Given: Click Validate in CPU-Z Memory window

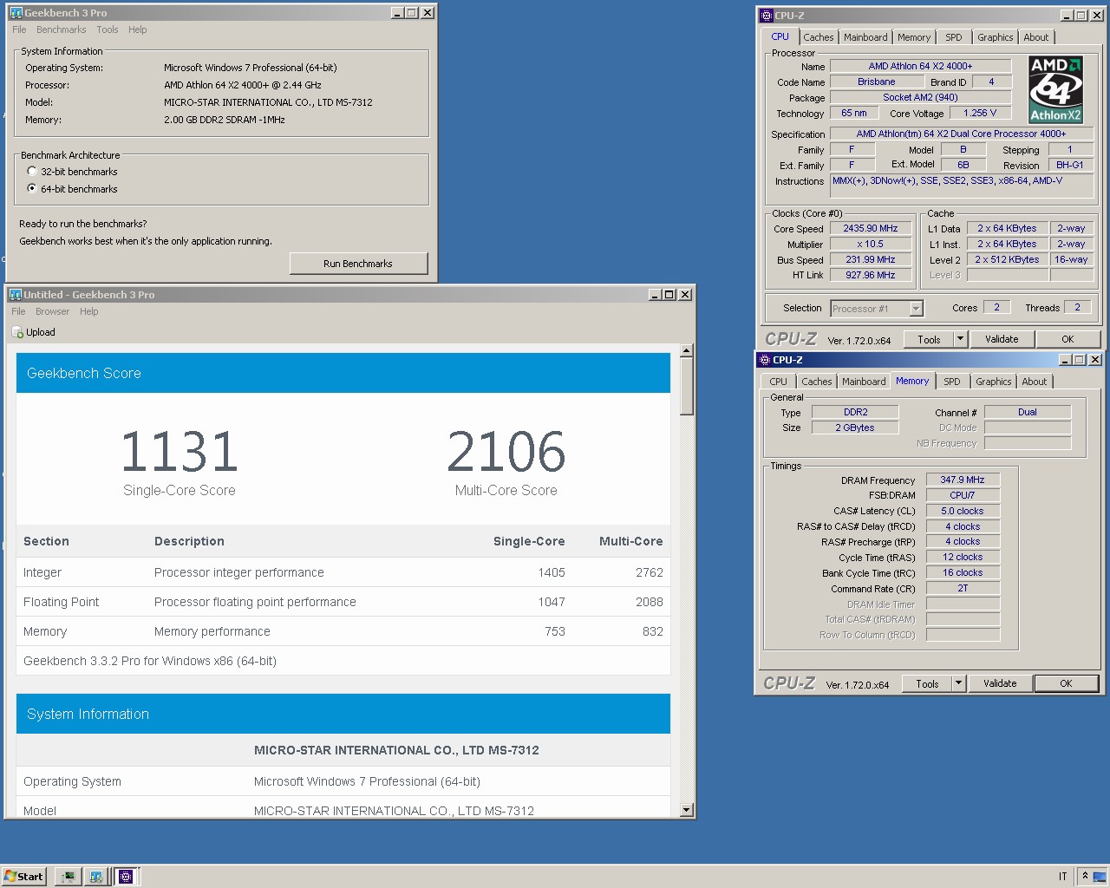Looking at the screenshot, I should tap(1000, 683).
